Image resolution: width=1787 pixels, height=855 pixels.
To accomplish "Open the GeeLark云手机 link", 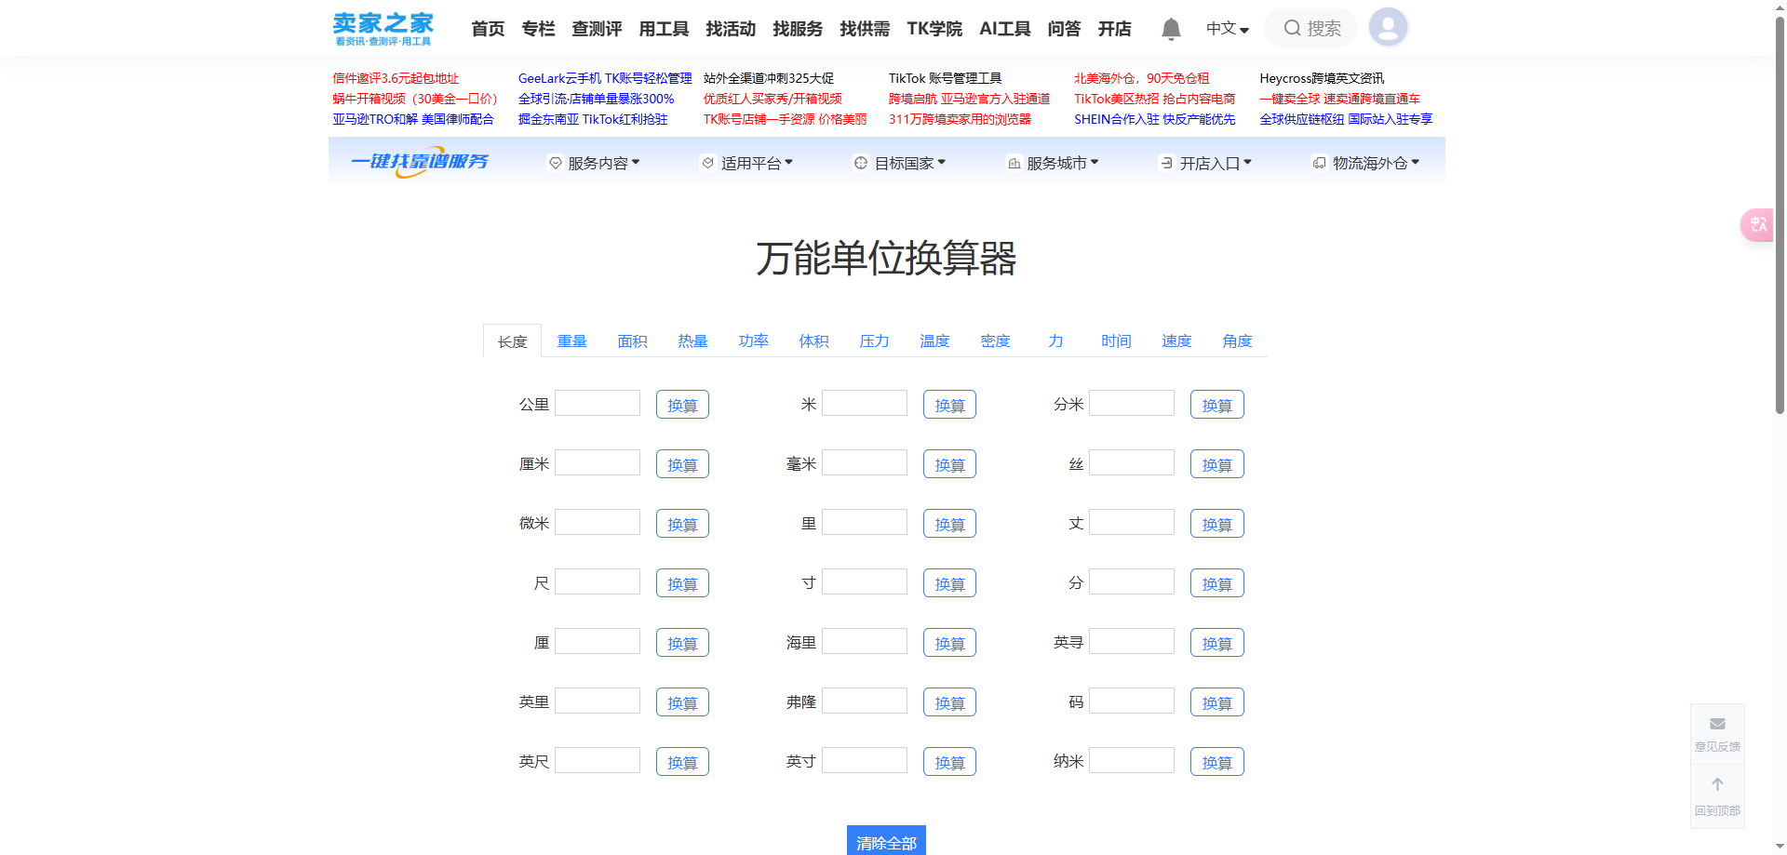I will coord(559,78).
